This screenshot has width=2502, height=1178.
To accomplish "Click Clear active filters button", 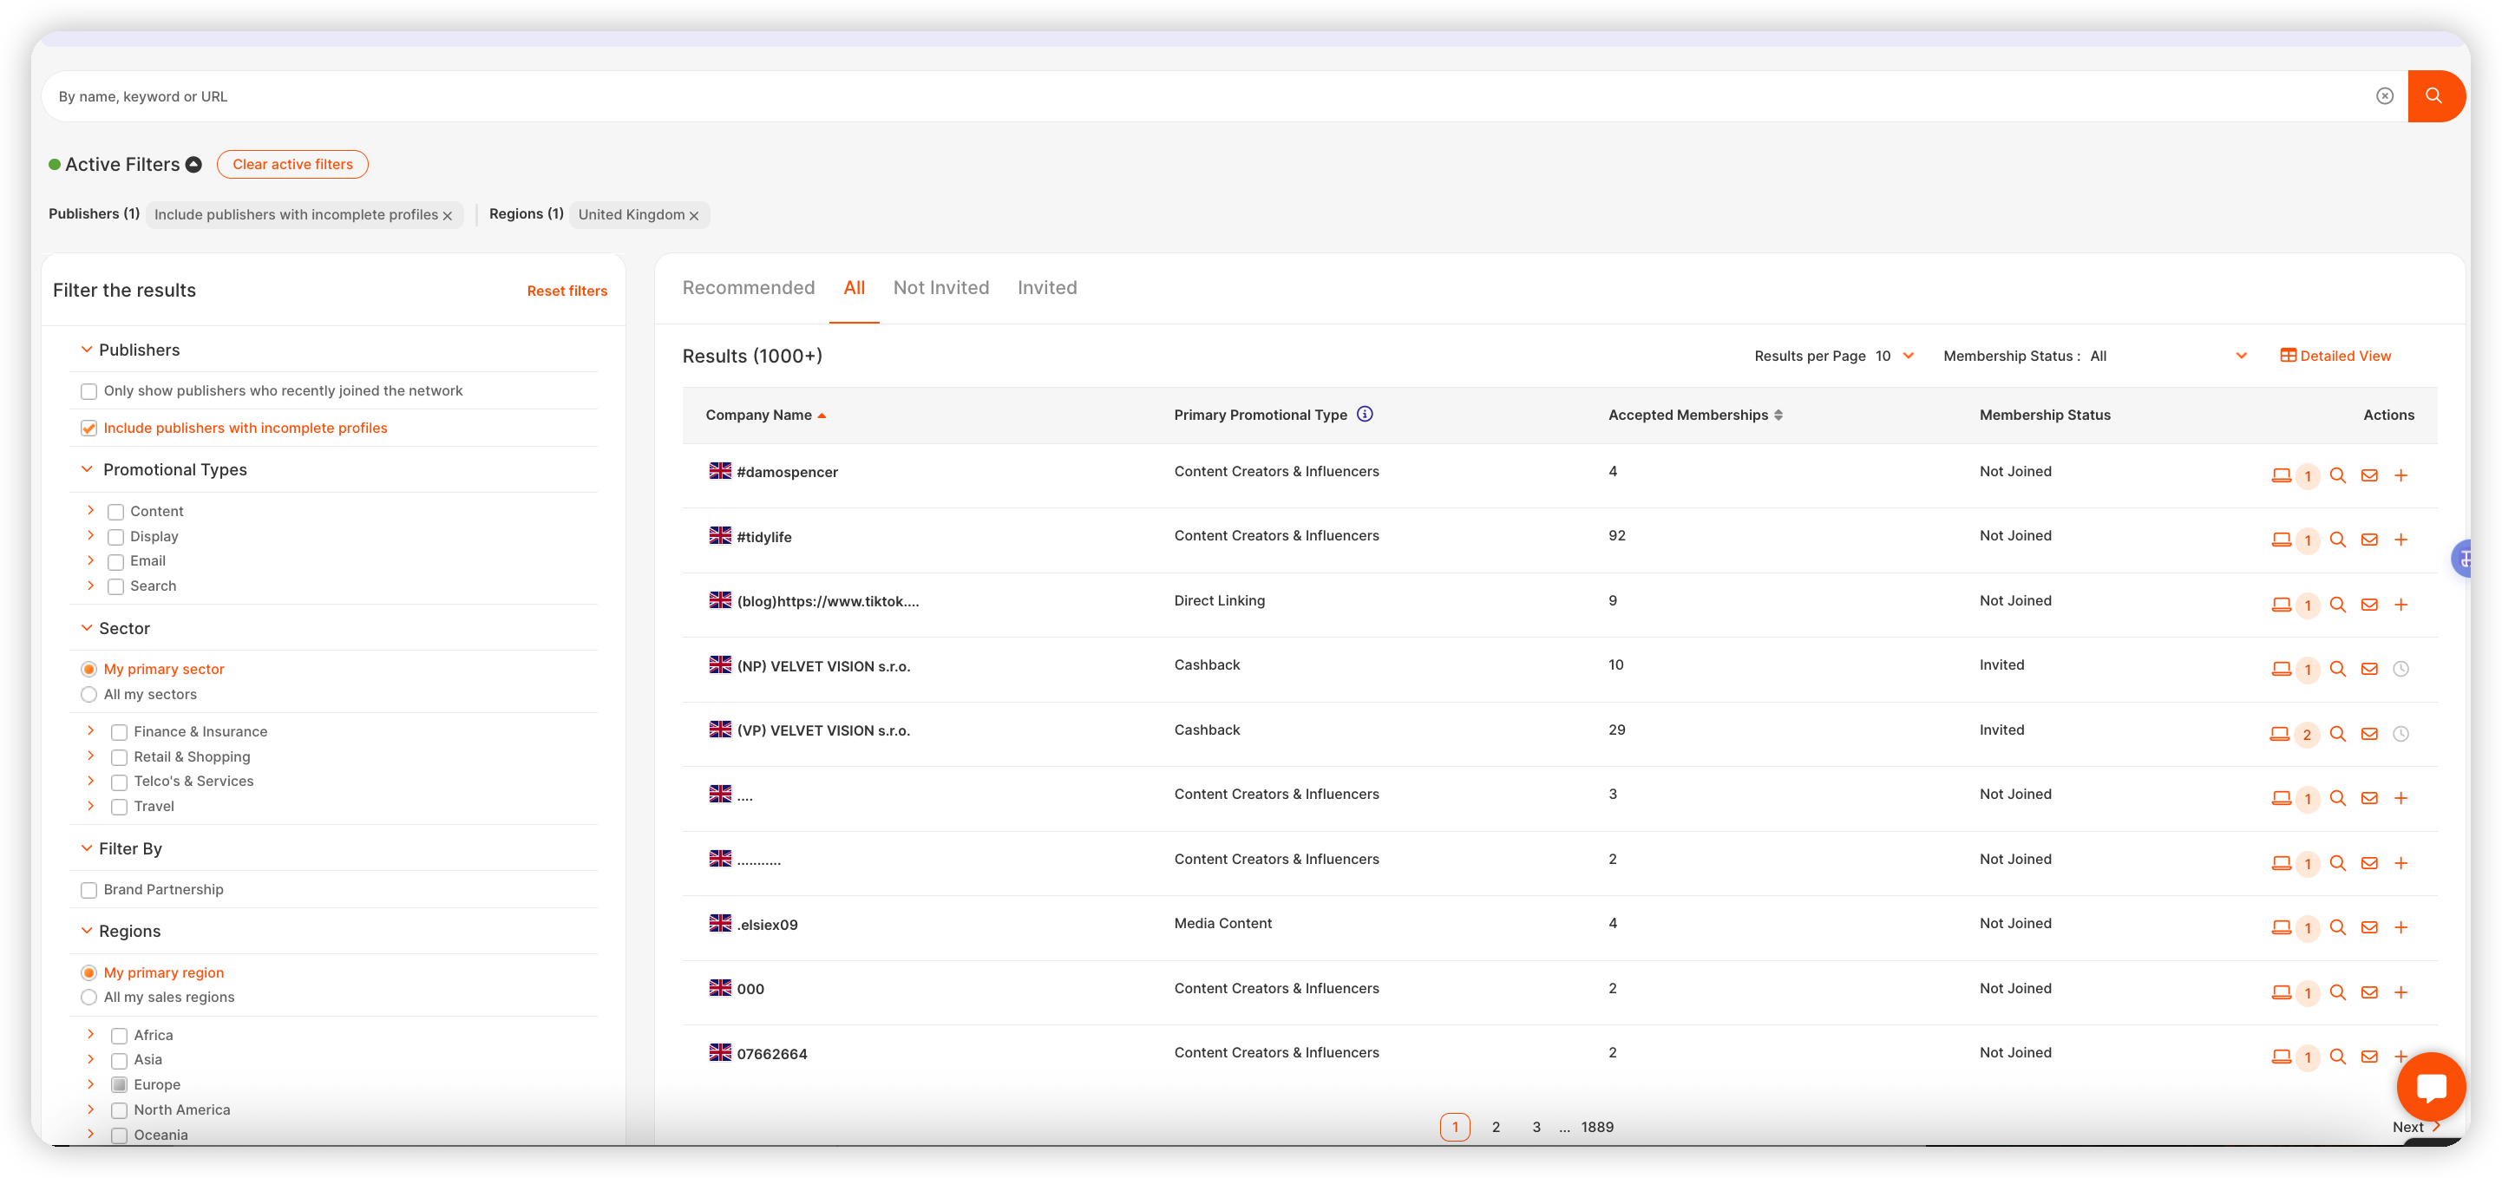I will tap(292, 164).
